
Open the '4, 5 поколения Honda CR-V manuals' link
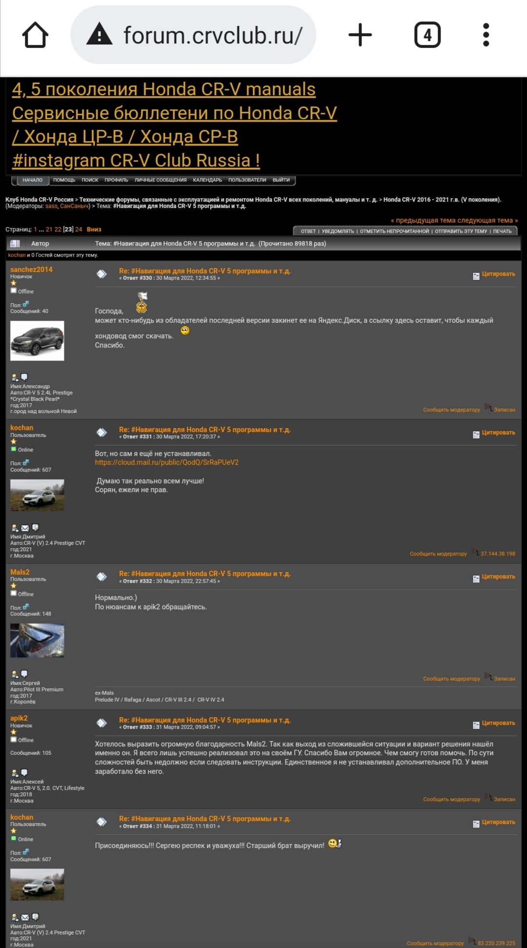(164, 89)
